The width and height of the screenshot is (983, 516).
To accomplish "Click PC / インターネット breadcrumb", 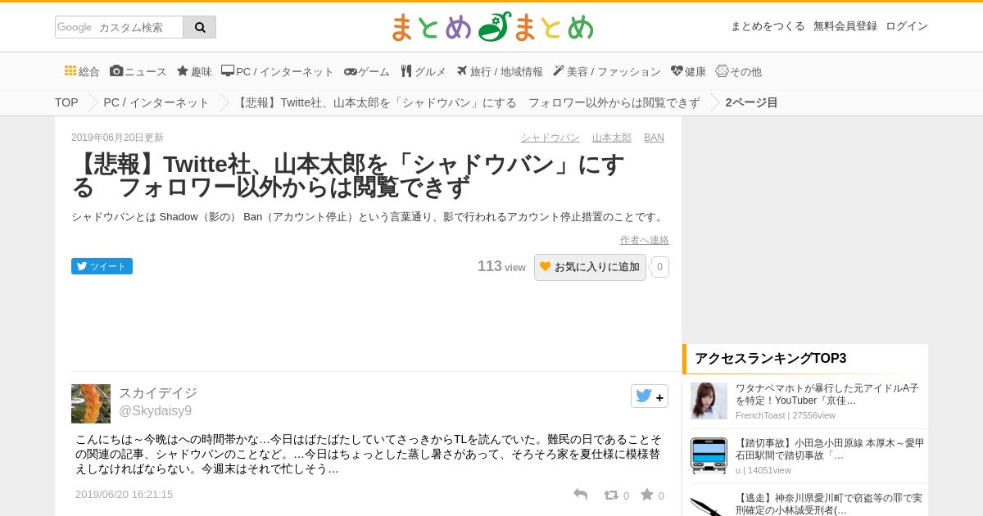I will point(156,102).
